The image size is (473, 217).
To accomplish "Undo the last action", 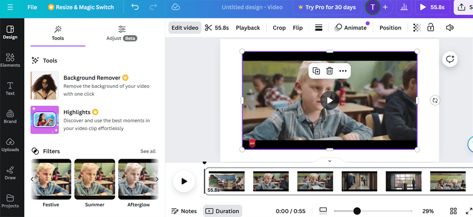I will point(135,7).
